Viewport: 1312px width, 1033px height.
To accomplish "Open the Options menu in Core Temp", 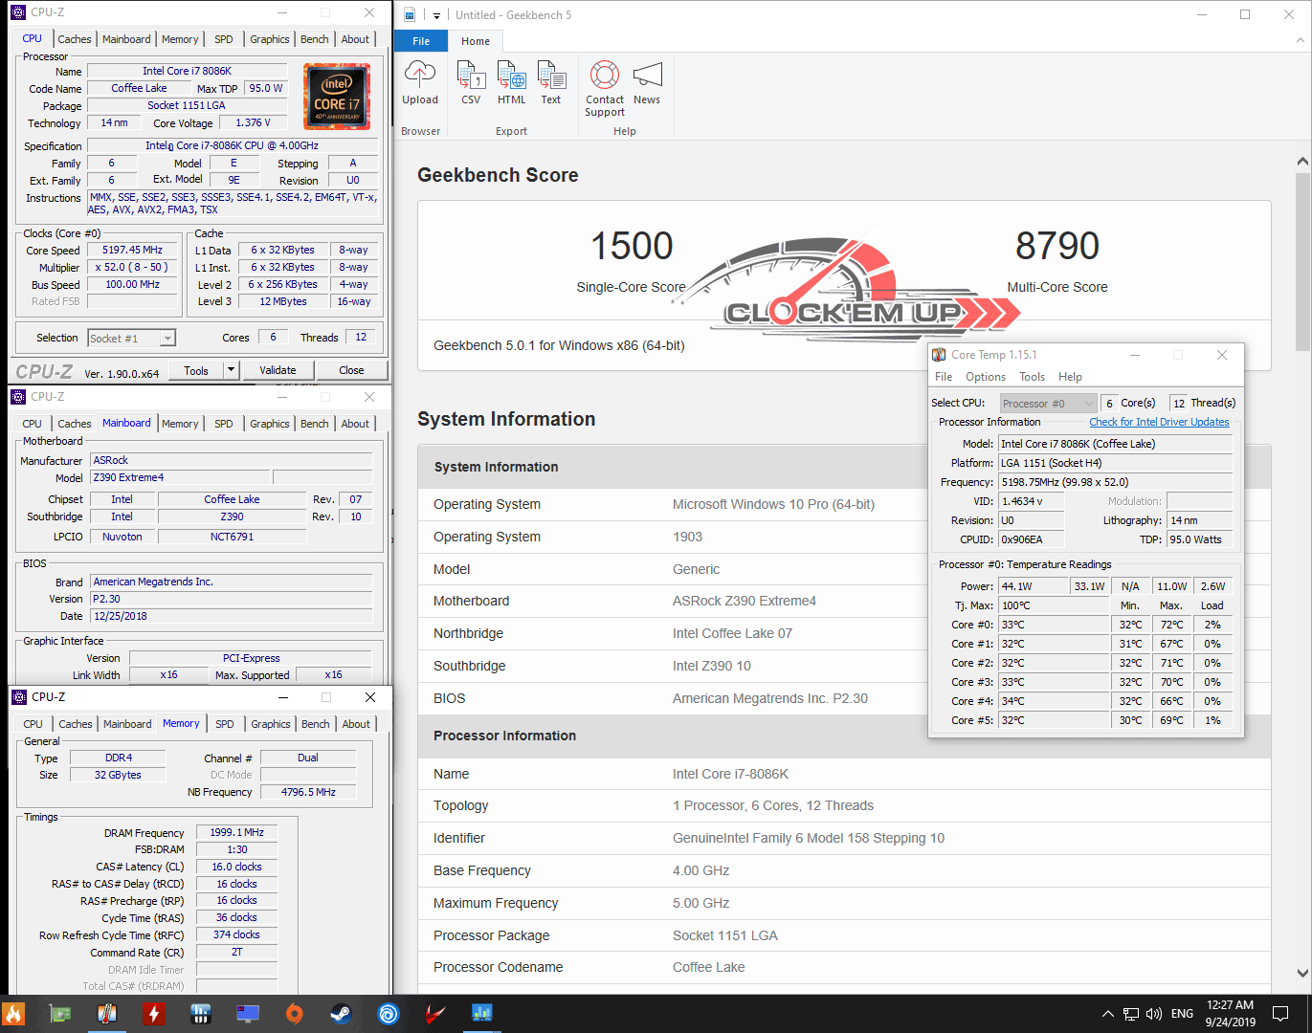I will click(985, 377).
